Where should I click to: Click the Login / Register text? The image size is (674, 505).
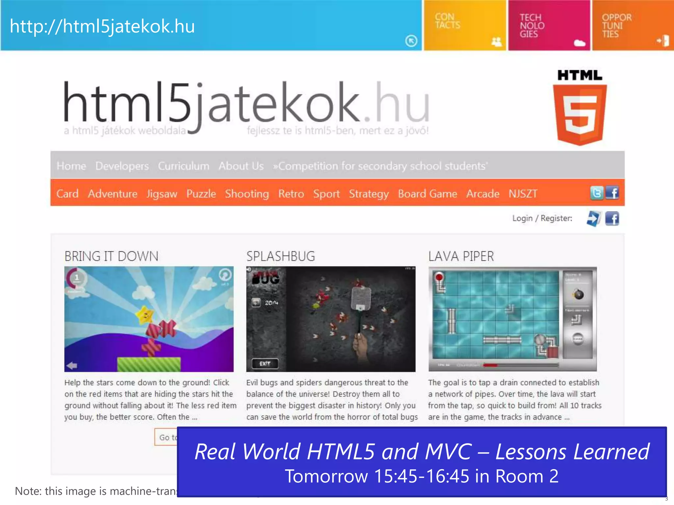pos(542,218)
